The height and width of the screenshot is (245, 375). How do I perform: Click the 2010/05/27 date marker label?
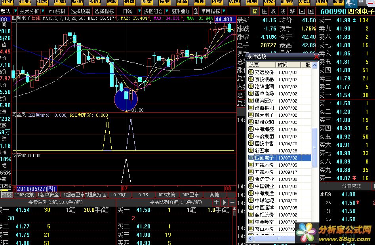click(x=36, y=188)
